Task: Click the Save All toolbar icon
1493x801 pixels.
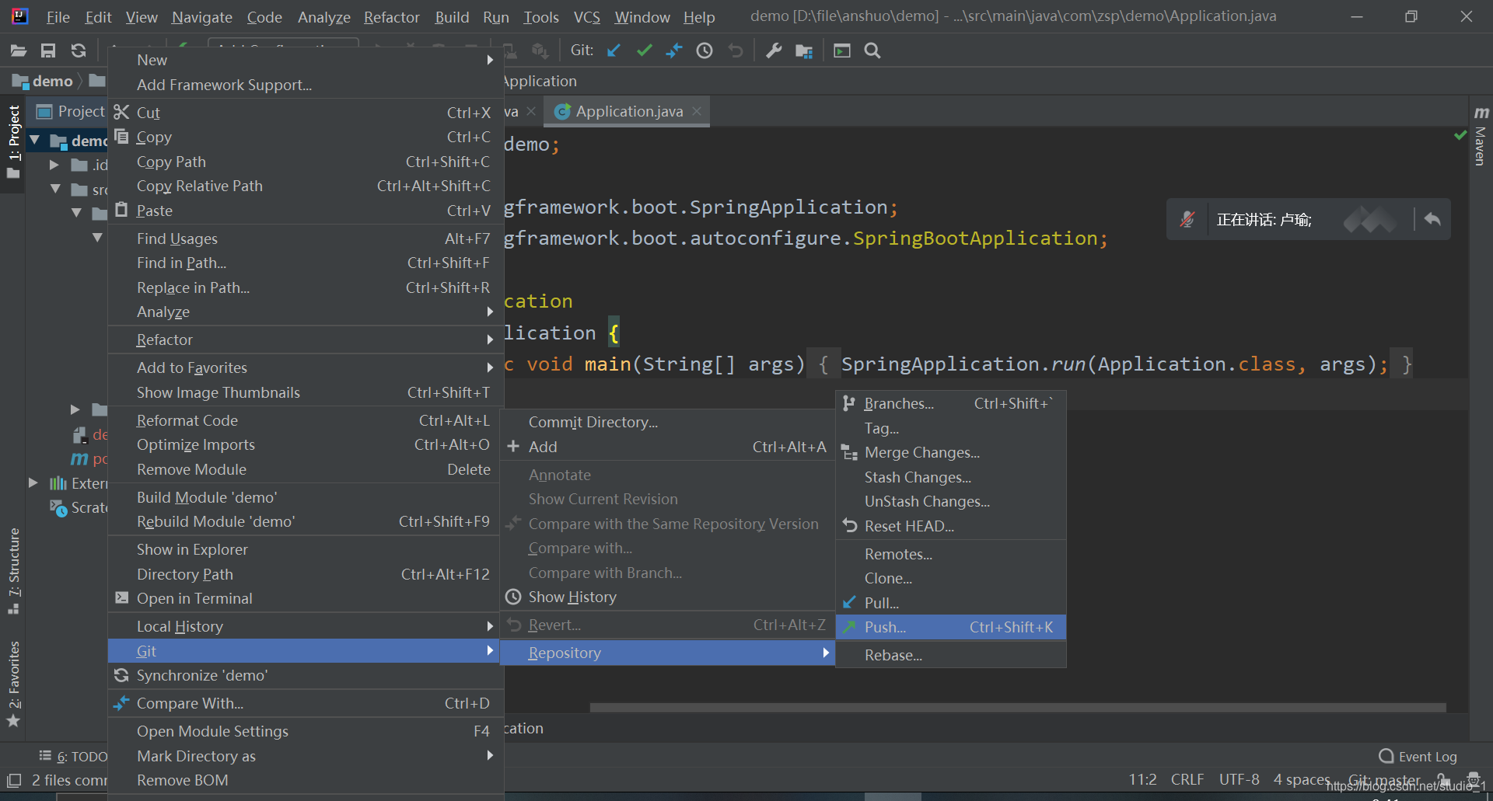Action: point(48,51)
